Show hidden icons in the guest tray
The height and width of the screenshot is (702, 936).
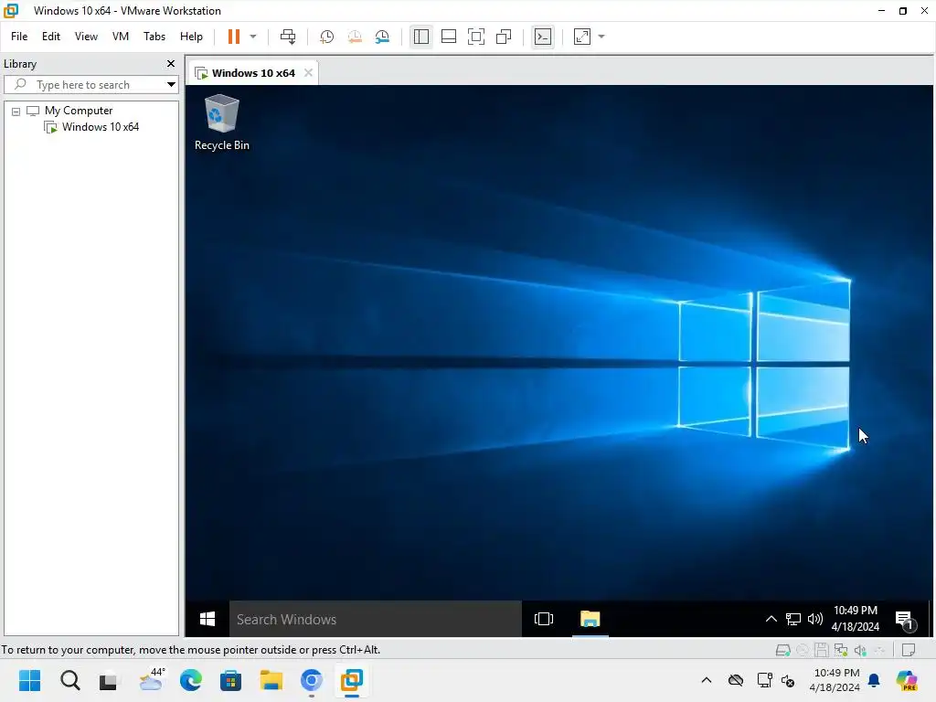(x=771, y=619)
